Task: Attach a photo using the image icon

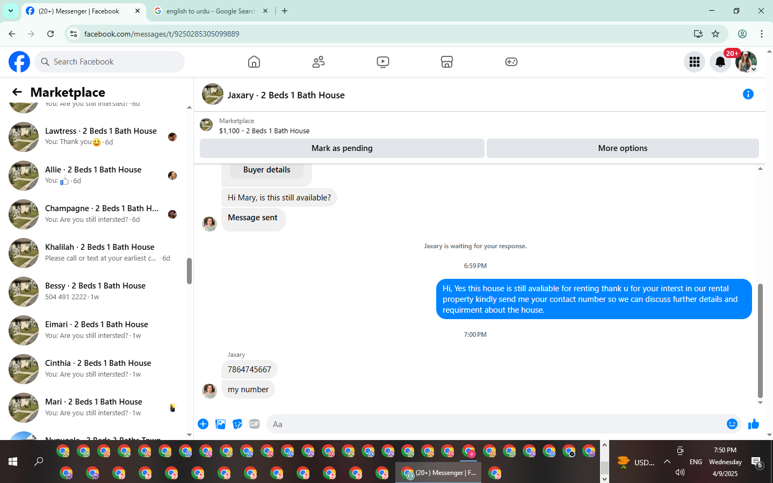Action: 220,424
